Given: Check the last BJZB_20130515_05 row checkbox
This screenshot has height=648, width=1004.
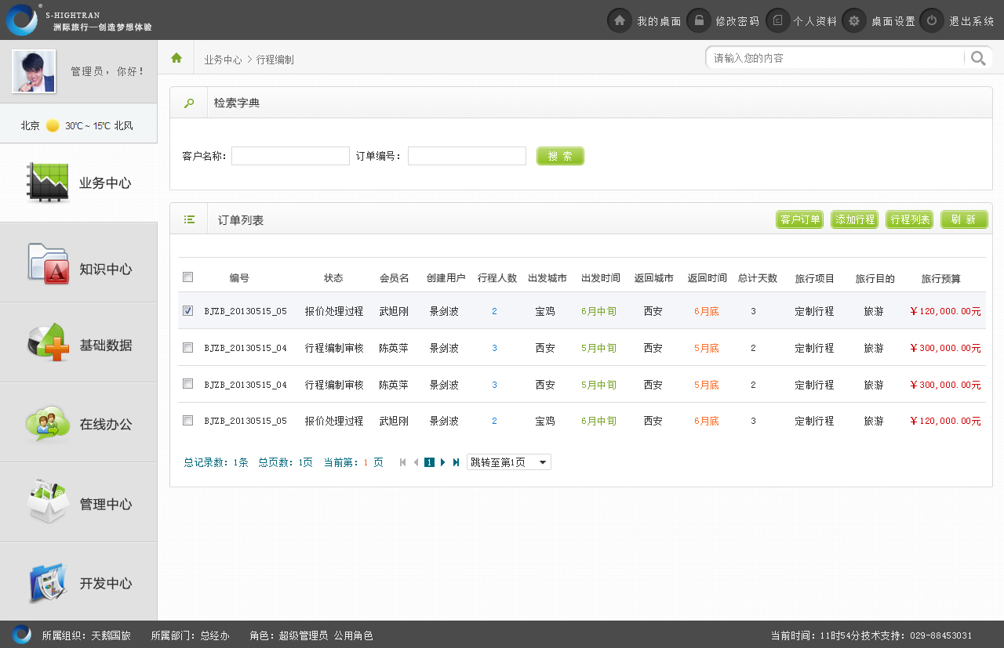Looking at the screenshot, I should pyautogui.click(x=187, y=420).
